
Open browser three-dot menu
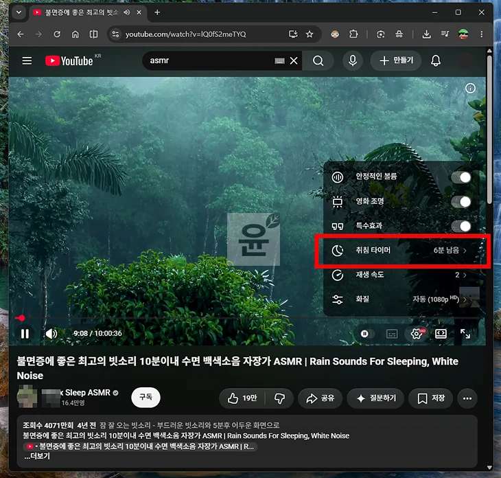481,34
